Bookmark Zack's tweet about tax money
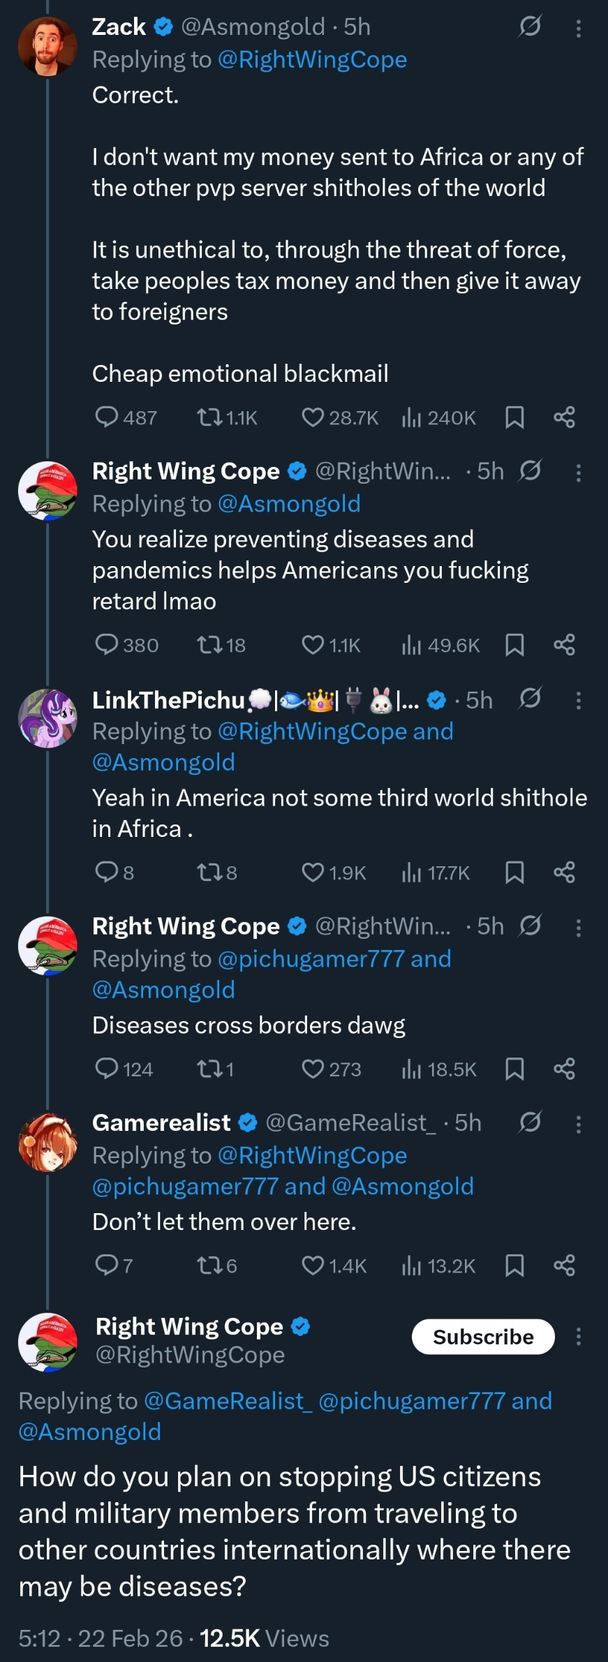 (x=514, y=417)
